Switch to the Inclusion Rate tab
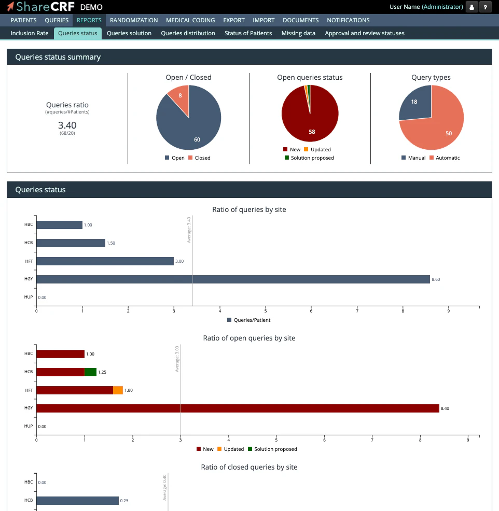 [x=29, y=33]
